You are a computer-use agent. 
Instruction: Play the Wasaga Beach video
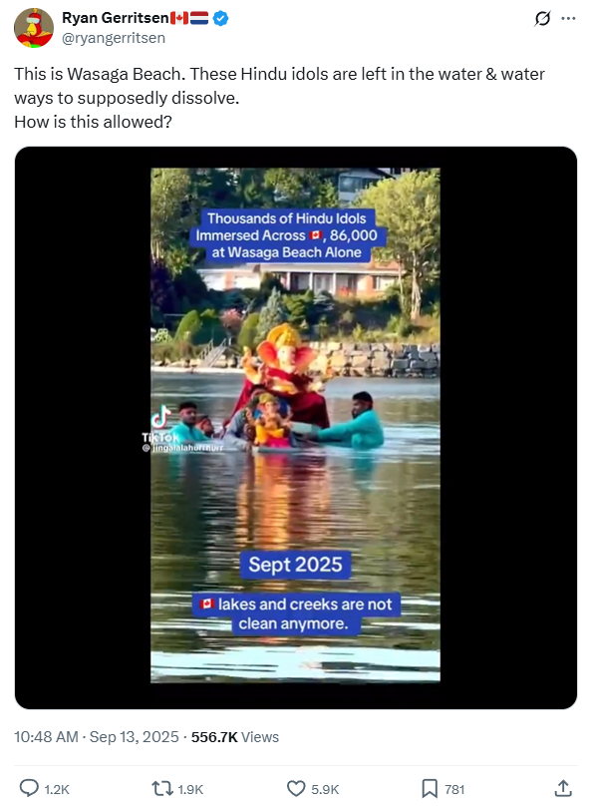(x=295, y=425)
